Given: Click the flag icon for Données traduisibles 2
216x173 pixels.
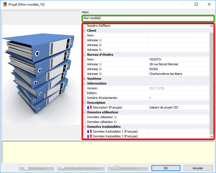Looking at the screenshot, I should coord(89,136).
